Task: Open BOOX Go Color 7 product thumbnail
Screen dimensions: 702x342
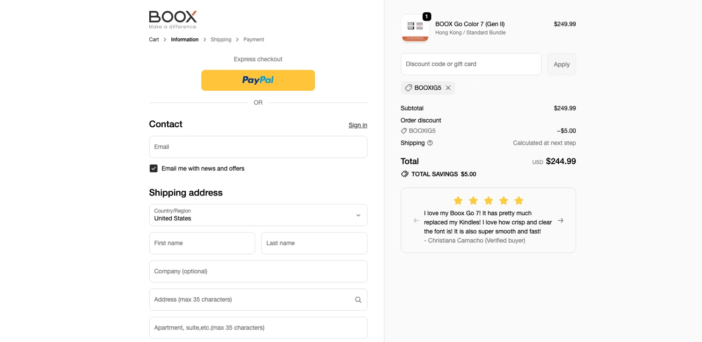Action: tap(415, 28)
